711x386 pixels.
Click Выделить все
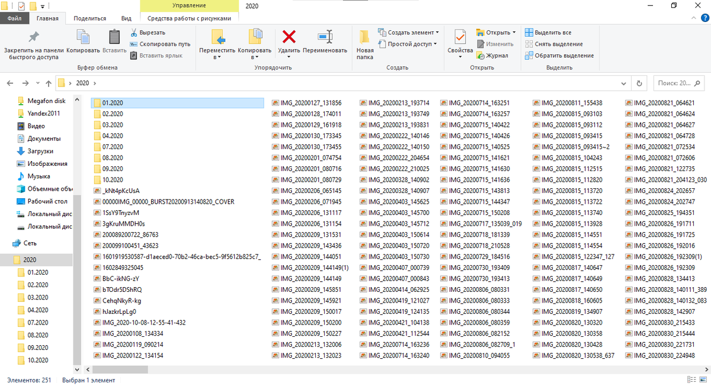[549, 33]
